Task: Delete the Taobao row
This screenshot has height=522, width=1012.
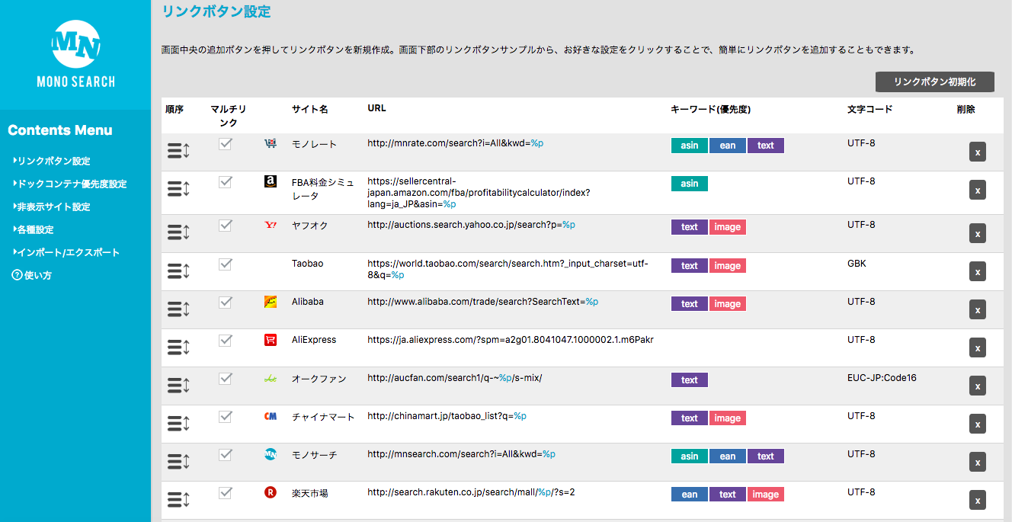Action: pyautogui.click(x=978, y=271)
